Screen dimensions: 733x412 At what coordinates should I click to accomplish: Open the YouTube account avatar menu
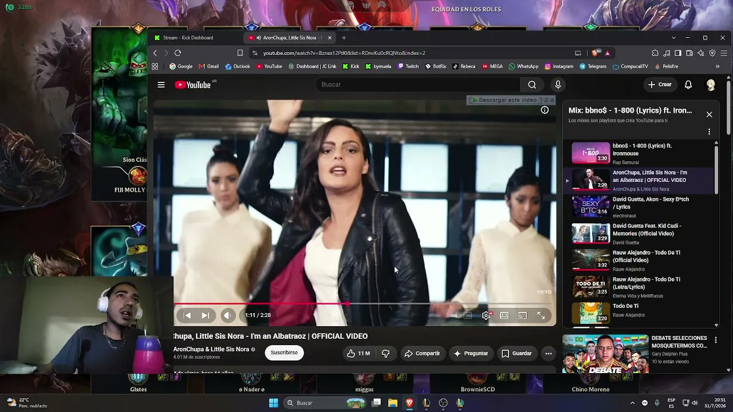click(x=711, y=85)
